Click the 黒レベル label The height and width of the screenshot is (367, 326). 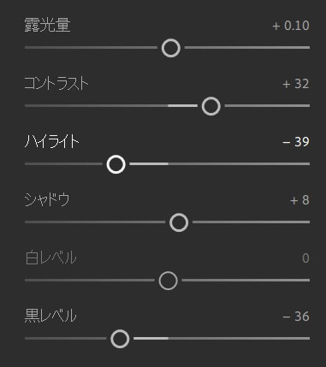coord(50,316)
